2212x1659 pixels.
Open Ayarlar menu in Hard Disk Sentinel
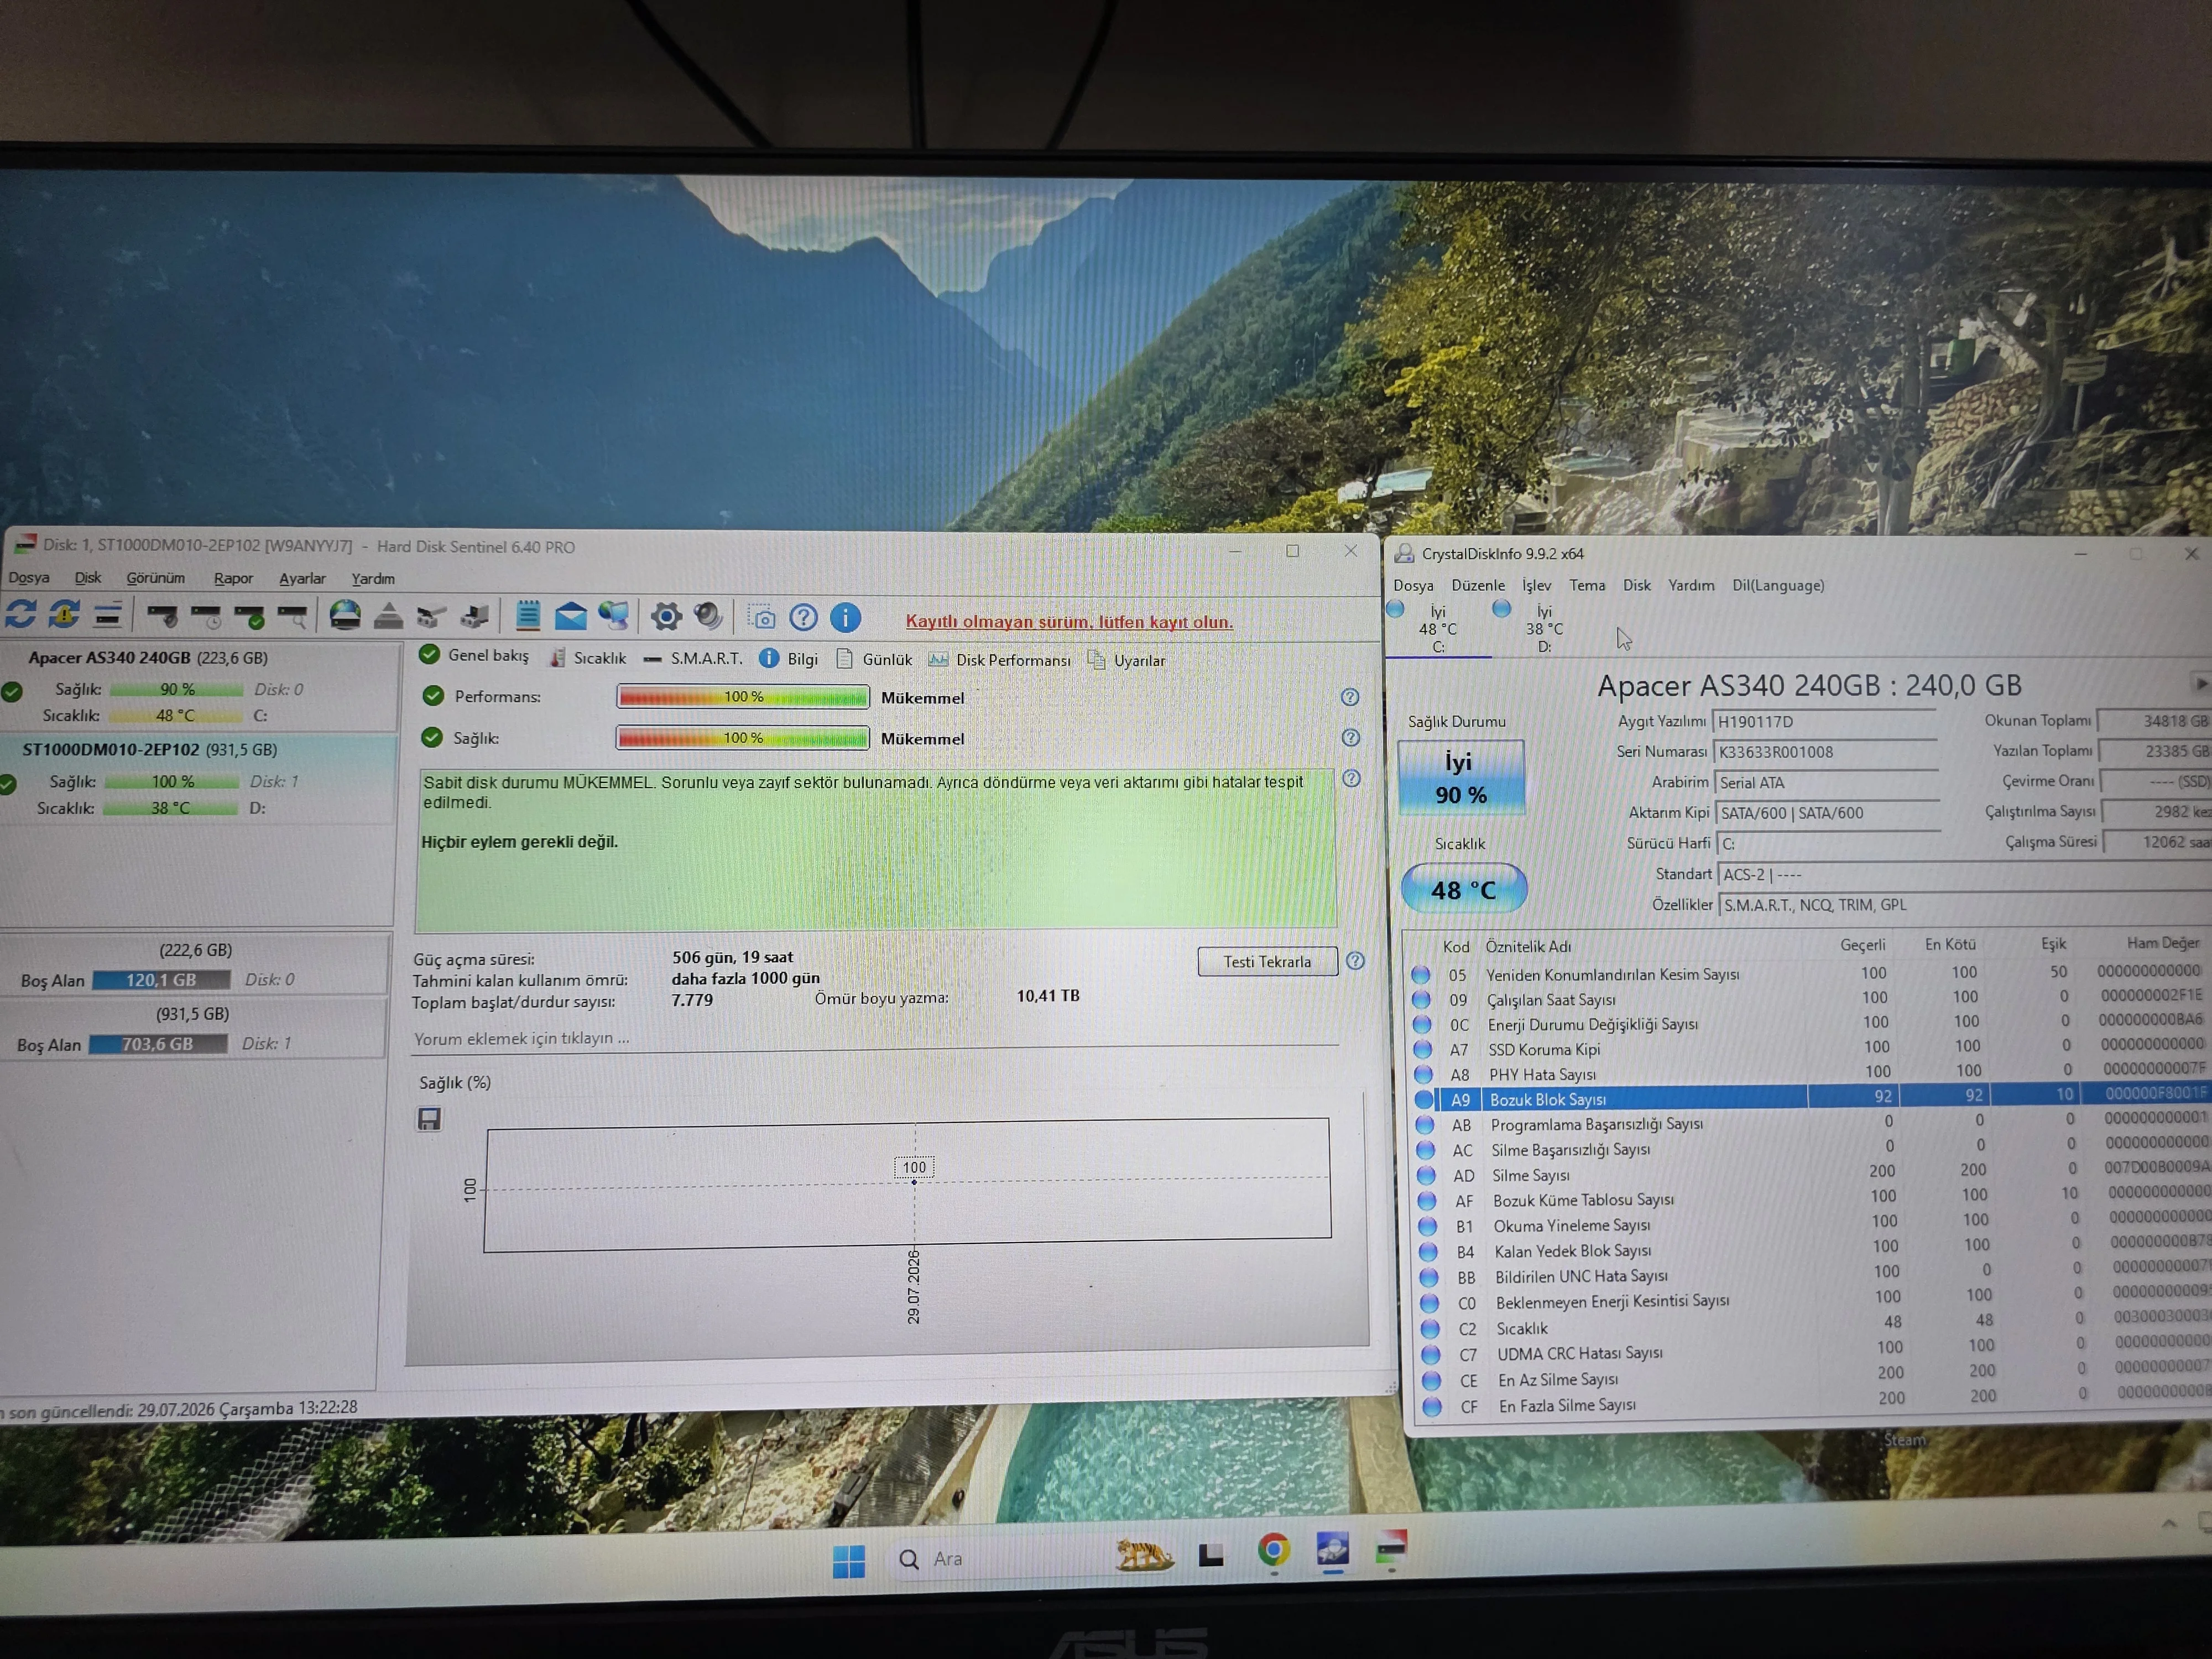coord(302,578)
